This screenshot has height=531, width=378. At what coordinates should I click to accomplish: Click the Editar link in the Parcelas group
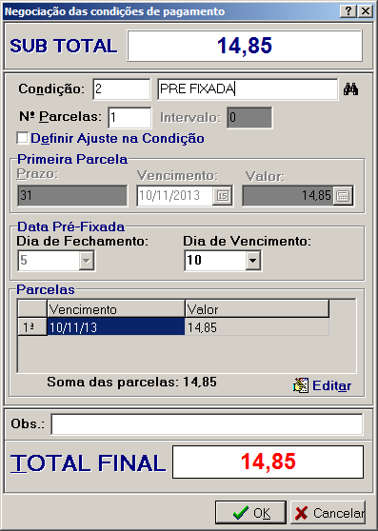(331, 385)
